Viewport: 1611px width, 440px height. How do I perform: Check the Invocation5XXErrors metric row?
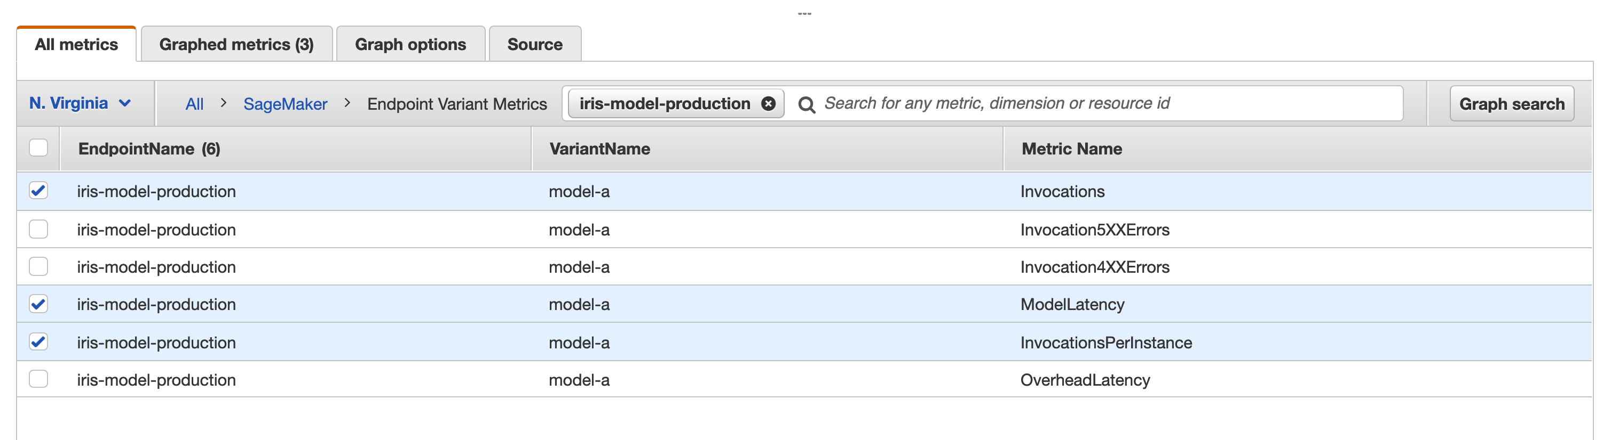click(x=39, y=229)
